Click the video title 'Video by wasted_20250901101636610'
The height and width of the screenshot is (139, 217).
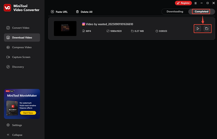click(109, 24)
